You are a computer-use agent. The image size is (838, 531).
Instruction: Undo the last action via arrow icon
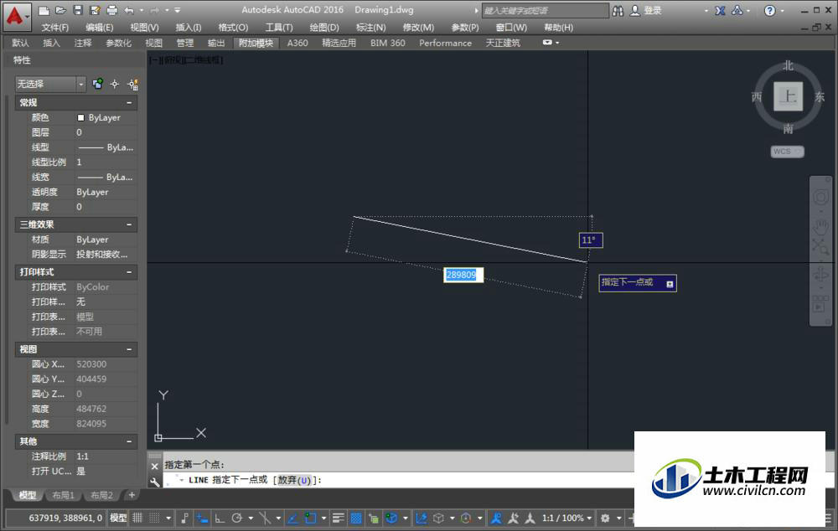[x=129, y=10]
